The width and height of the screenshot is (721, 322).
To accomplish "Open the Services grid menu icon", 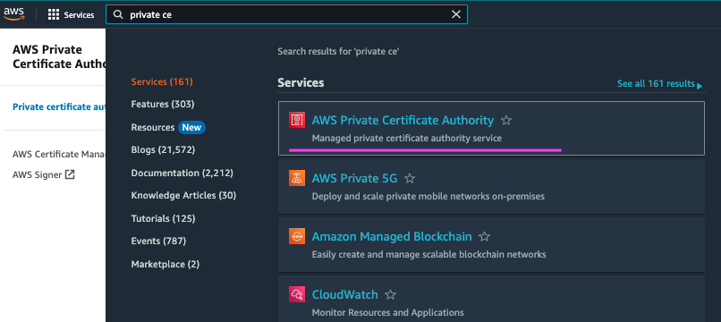I will [54, 14].
